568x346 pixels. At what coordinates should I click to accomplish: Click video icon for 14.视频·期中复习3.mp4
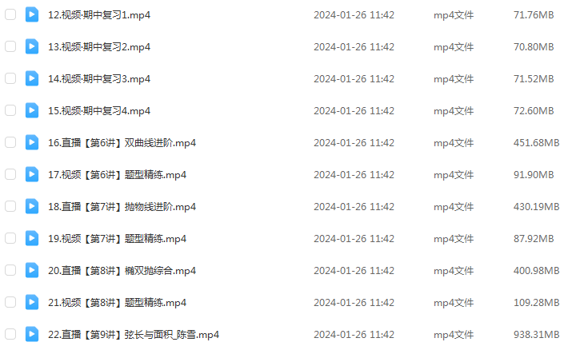(x=32, y=78)
